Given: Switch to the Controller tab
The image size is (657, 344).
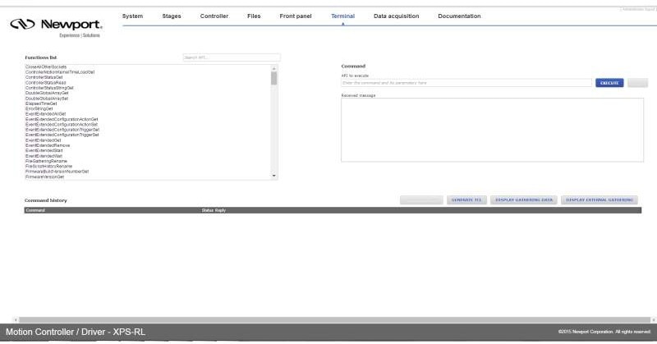Looking at the screenshot, I should click(214, 16).
